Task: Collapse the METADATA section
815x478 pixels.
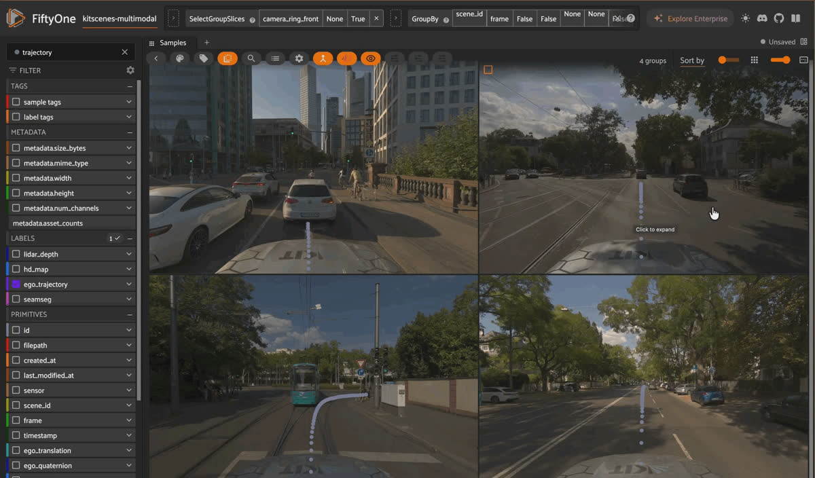Action: click(x=130, y=132)
